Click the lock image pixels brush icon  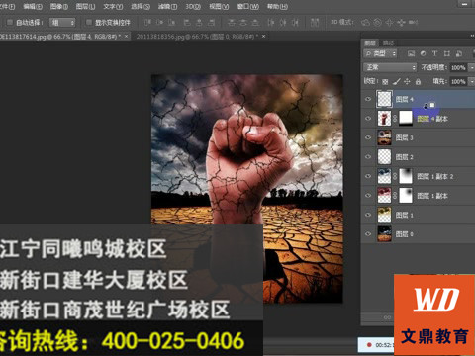point(397,81)
